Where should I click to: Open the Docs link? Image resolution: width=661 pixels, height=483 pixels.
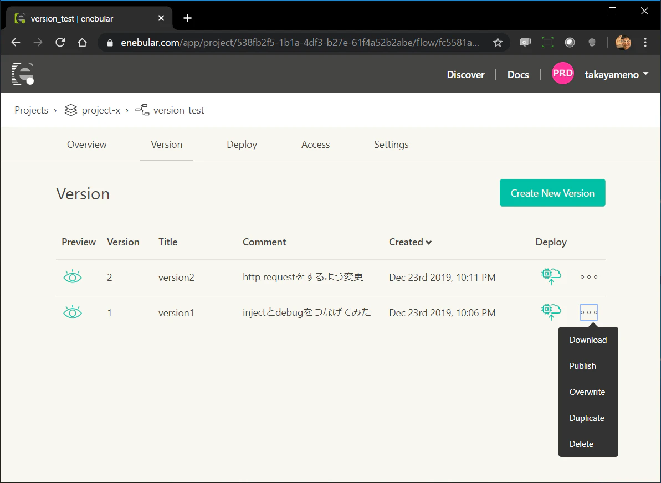click(518, 75)
